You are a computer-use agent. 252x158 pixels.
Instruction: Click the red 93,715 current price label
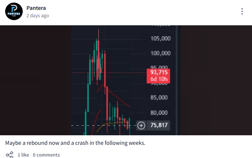[x=159, y=73]
